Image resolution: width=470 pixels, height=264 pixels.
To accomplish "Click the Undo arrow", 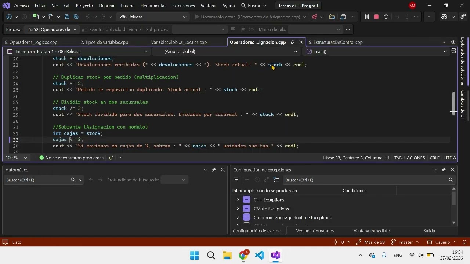I will click(x=88, y=16).
